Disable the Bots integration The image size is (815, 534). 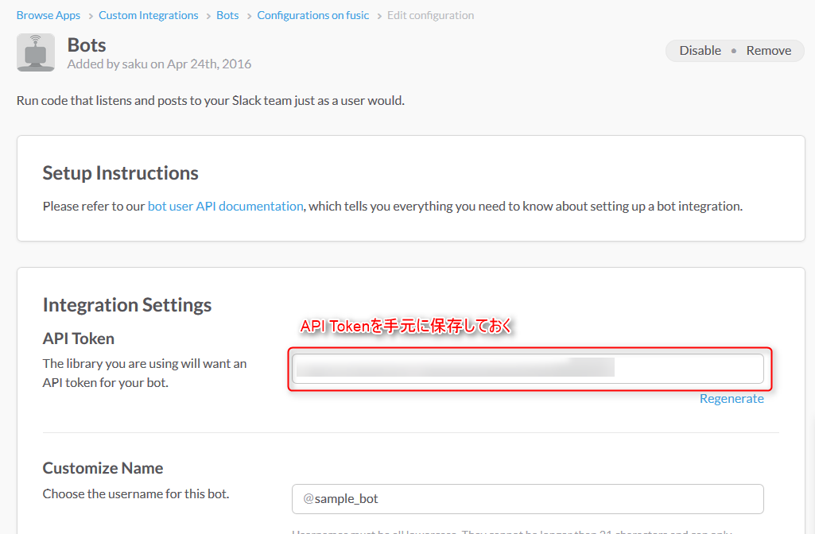coord(700,49)
